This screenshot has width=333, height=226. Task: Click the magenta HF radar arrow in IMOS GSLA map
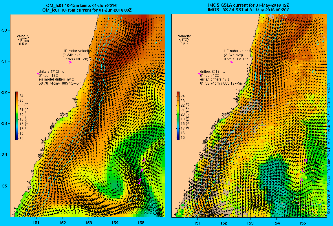coord(230,62)
